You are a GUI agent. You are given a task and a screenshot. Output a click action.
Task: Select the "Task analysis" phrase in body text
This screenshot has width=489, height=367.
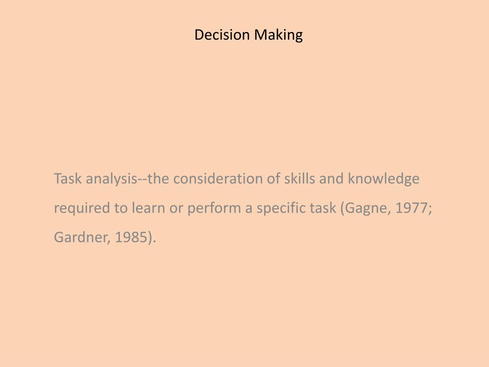(96, 179)
